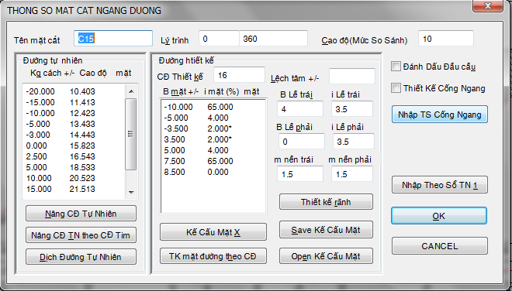Select design row -5.000 with slope 4.000
The width and height of the screenshot is (512, 291).
pyautogui.click(x=213, y=118)
